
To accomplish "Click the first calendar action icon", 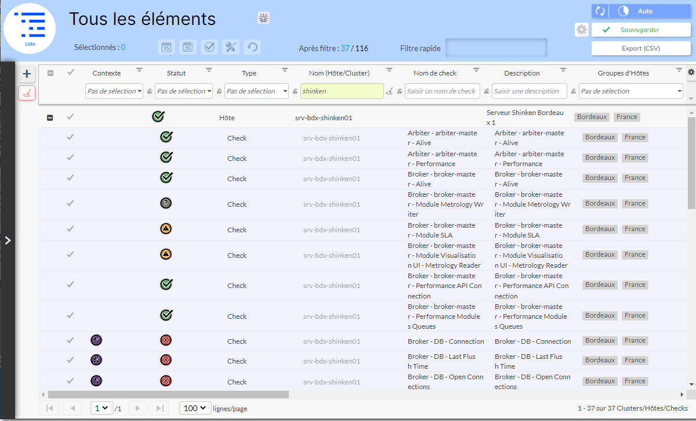I will 166,48.
